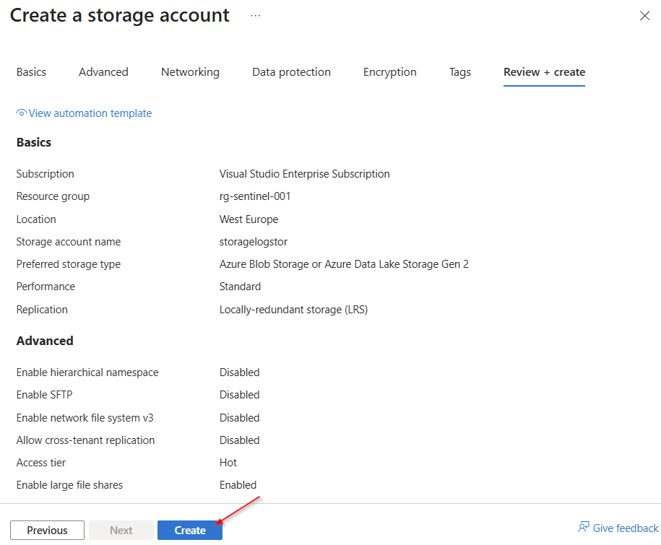
Task: Select the Data protection tab
Action: point(291,72)
